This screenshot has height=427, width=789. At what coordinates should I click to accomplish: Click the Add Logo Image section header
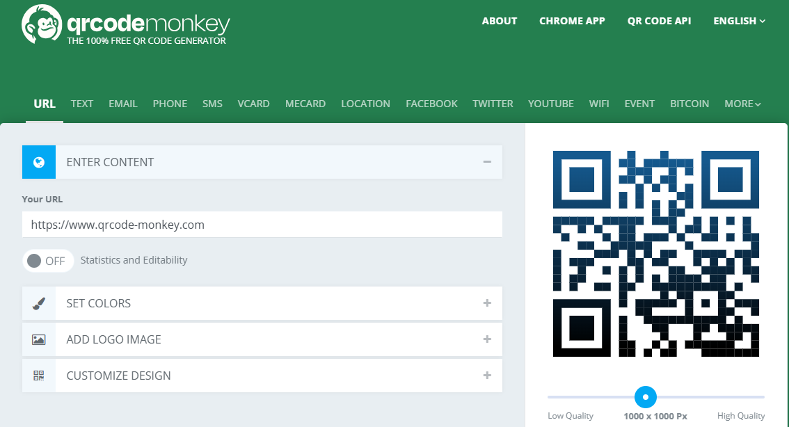(262, 339)
